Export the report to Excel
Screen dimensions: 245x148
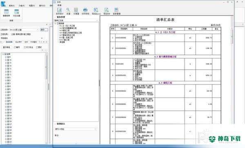pos(96,11)
